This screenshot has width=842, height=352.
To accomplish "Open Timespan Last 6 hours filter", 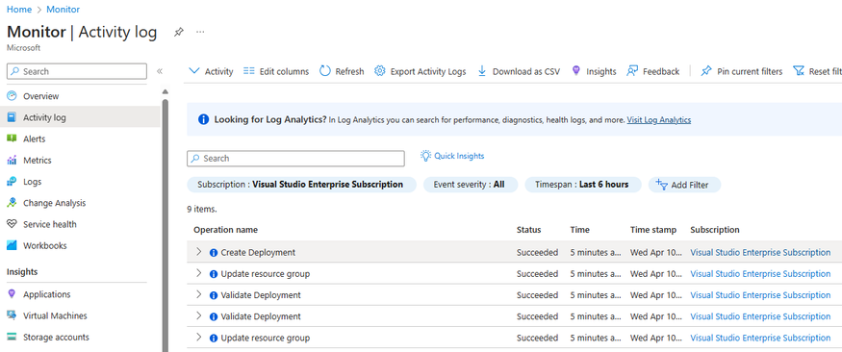I will 582,185.
